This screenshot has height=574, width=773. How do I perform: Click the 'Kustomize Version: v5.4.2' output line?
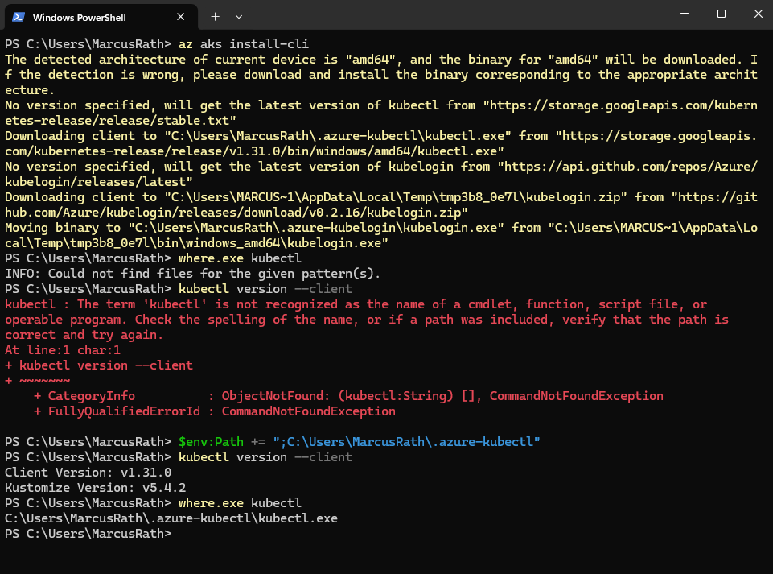tap(96, 488)
